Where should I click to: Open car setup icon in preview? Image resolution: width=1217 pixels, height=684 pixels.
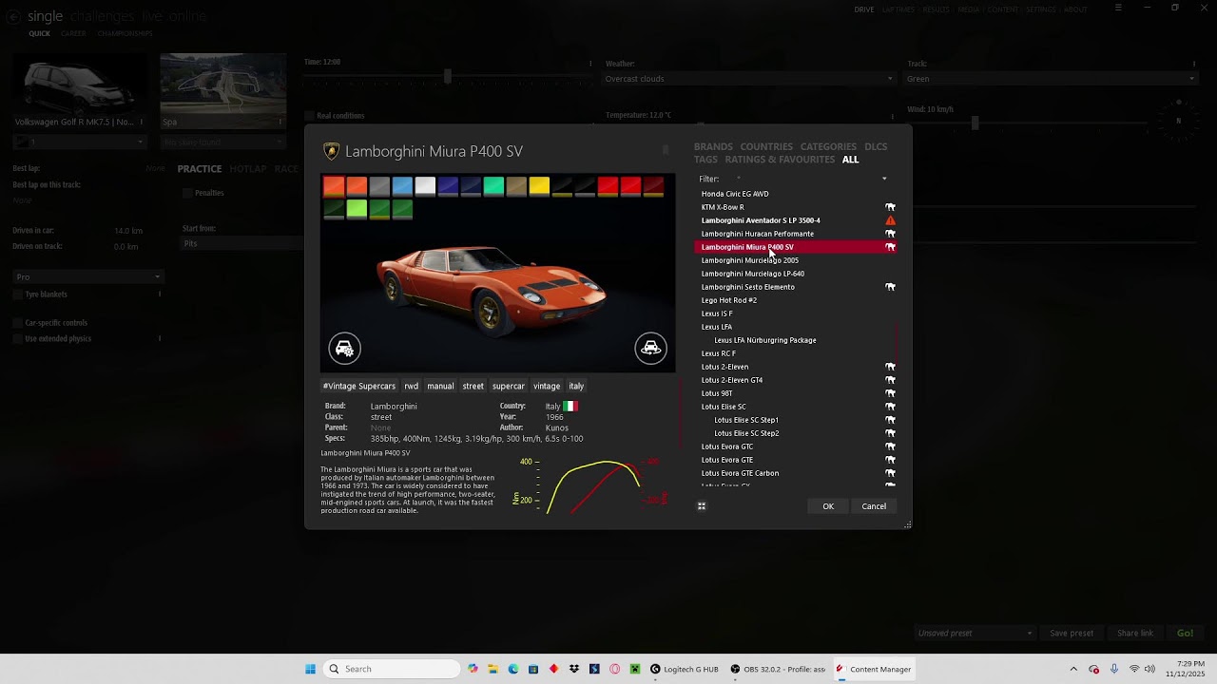[x=344, y=349]
